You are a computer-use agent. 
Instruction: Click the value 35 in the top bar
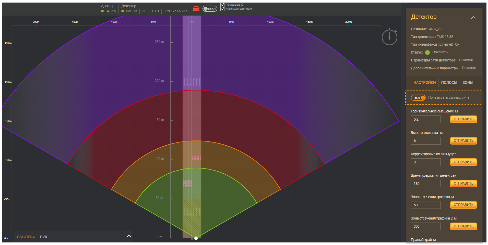coord(144,11)
